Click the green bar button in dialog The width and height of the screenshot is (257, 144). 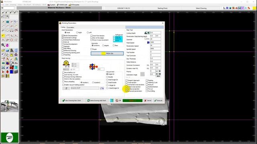[133, 100]
